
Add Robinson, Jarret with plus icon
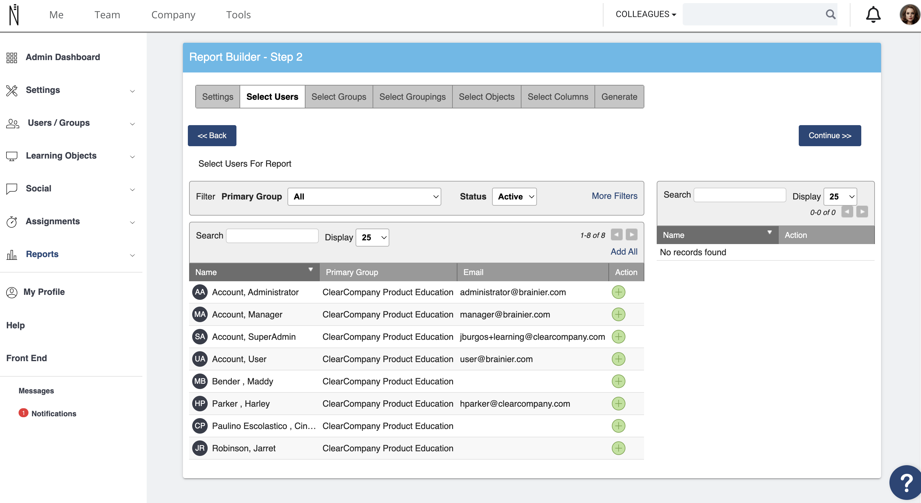[x=618, y=448]
